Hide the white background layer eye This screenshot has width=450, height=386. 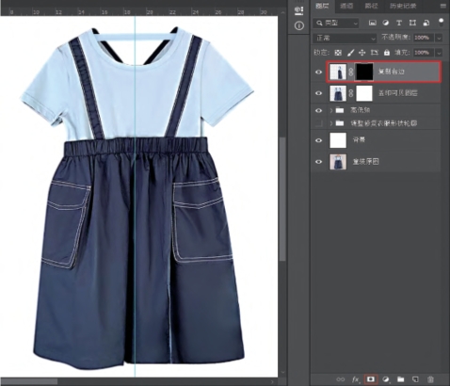(318, 140)
